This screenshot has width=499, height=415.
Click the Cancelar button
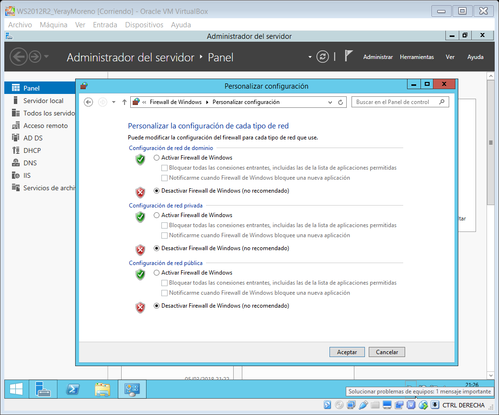[x=386, y=352]
